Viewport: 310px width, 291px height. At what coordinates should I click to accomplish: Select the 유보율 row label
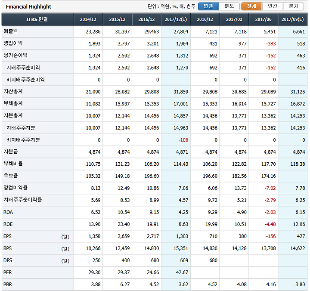pyautogui.click(x=11, y=176)
